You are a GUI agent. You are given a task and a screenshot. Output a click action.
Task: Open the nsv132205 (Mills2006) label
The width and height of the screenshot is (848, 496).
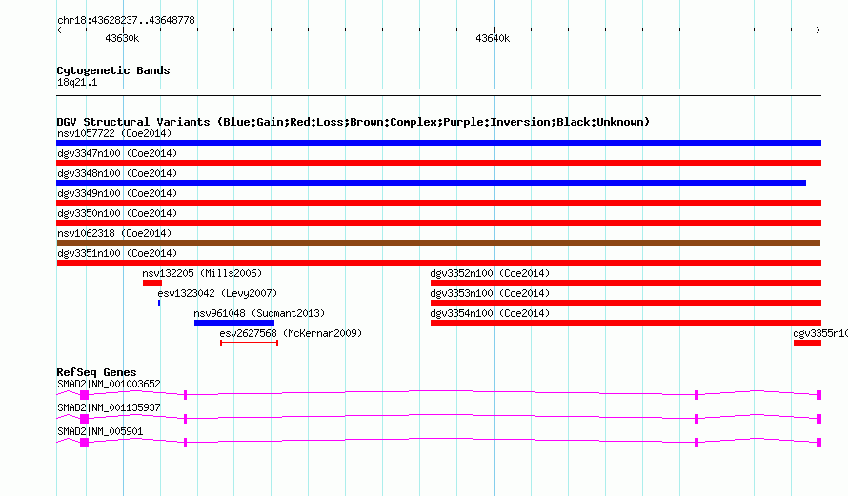tap(202, 273)
